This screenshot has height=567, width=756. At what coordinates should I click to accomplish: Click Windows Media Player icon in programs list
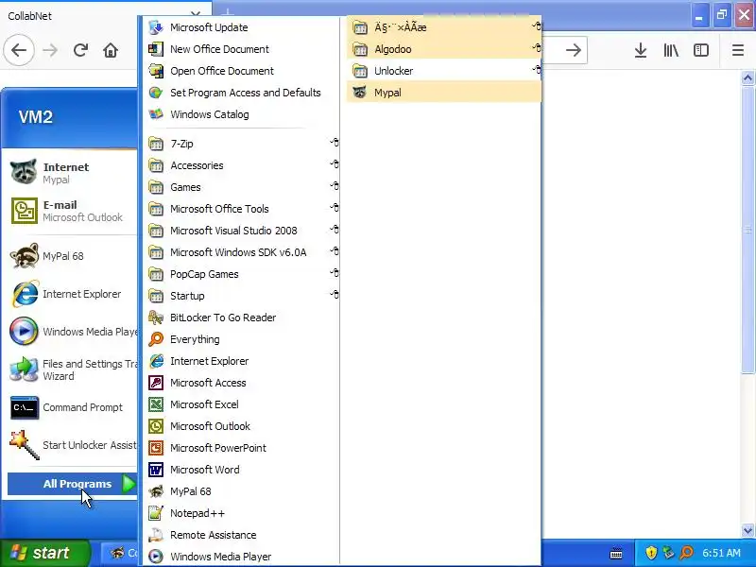[156, 557]
